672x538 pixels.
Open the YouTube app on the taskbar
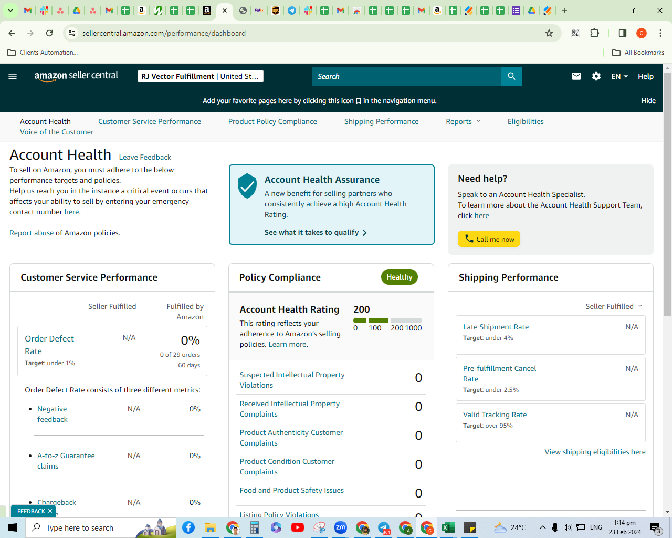pos(298,527)
